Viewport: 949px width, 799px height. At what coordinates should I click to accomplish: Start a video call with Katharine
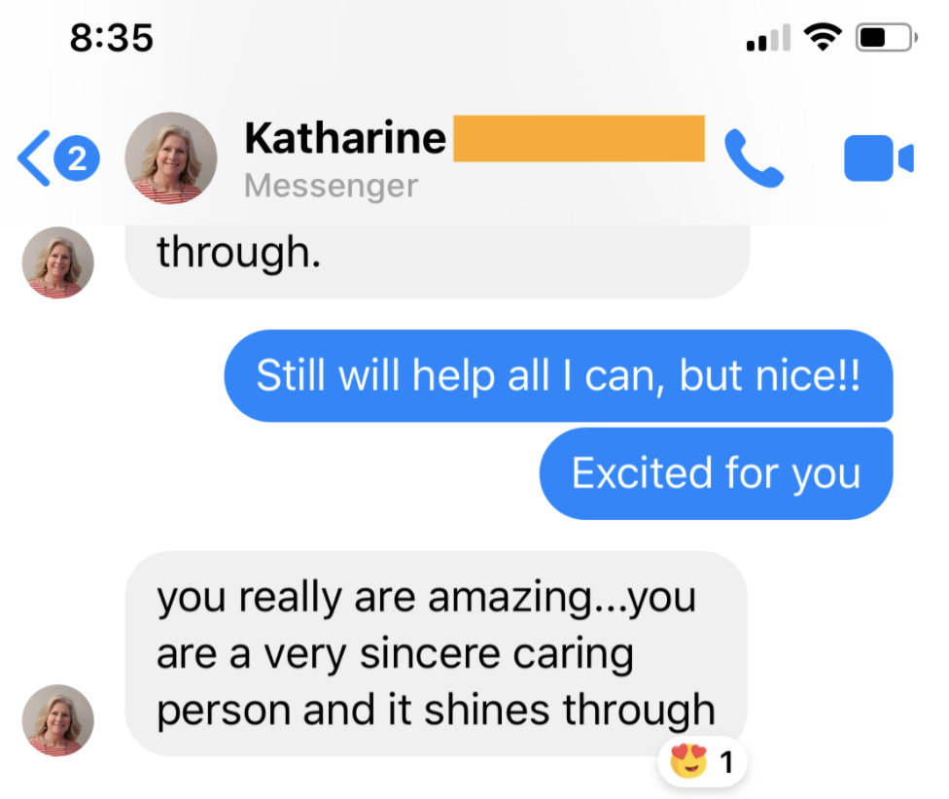pyautogui.click(x=878, y=158)
